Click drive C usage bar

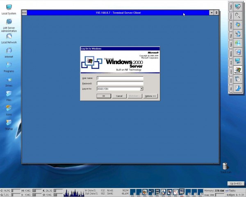click(x=16, y=190)
